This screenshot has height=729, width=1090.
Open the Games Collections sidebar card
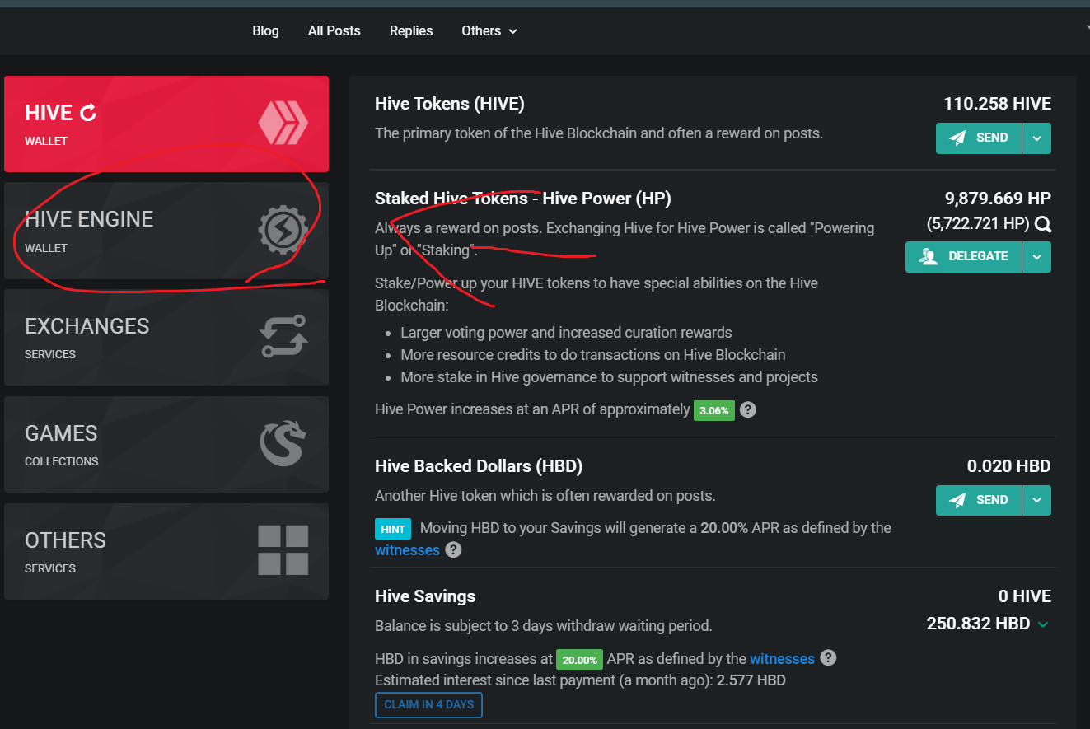click(166, 444)
